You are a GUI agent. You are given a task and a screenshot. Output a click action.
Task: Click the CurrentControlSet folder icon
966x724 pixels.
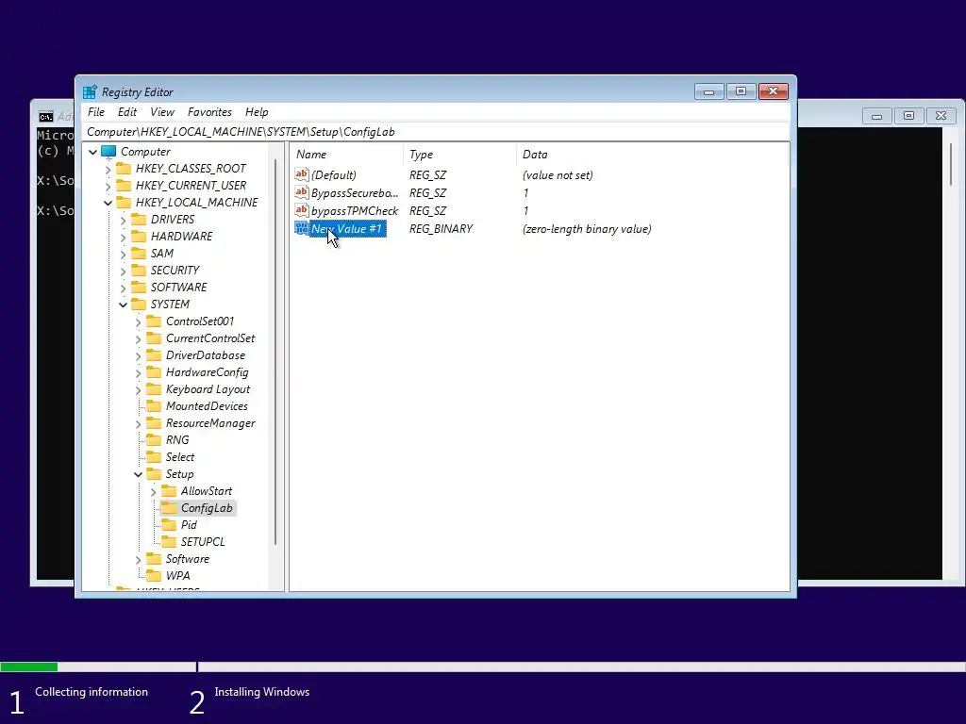tap(154, 338)
